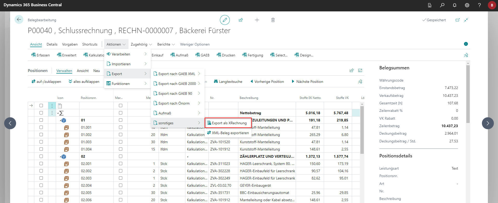Click the share icon in Positionen section
Viewport: 498px width, 203px height.
click(352, 70)
